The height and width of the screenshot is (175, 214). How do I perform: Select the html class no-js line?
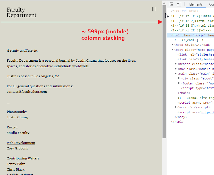click(x=191, y=35)
